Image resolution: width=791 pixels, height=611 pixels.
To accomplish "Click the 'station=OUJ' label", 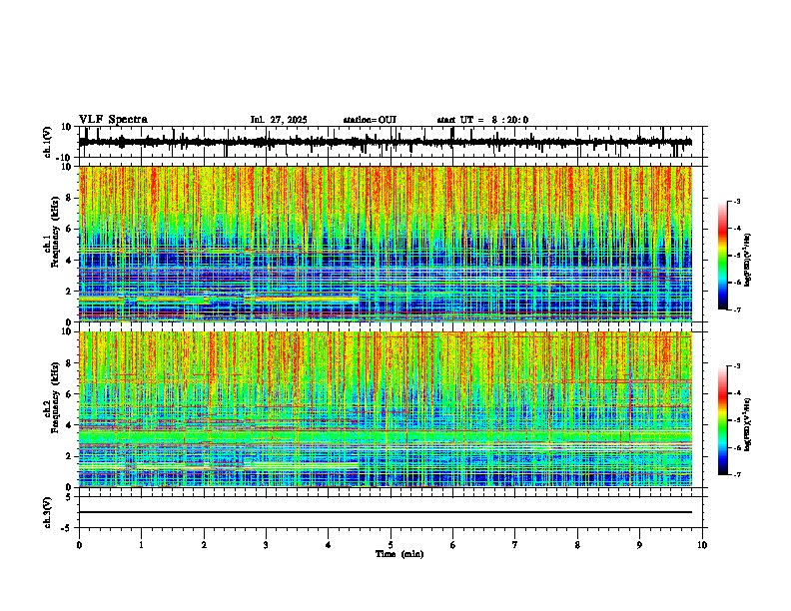I will (370, 120).
